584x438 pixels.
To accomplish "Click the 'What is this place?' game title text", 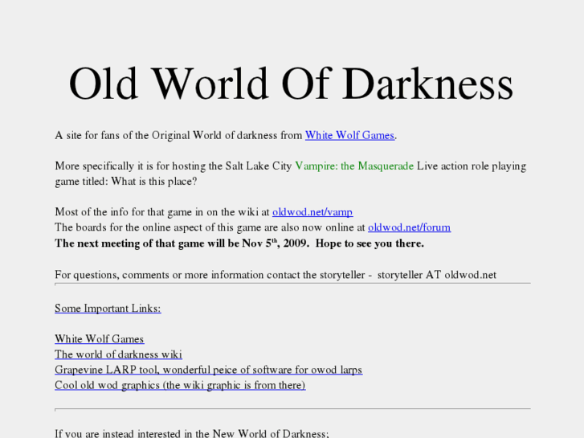I will click(x=154, y=182).
